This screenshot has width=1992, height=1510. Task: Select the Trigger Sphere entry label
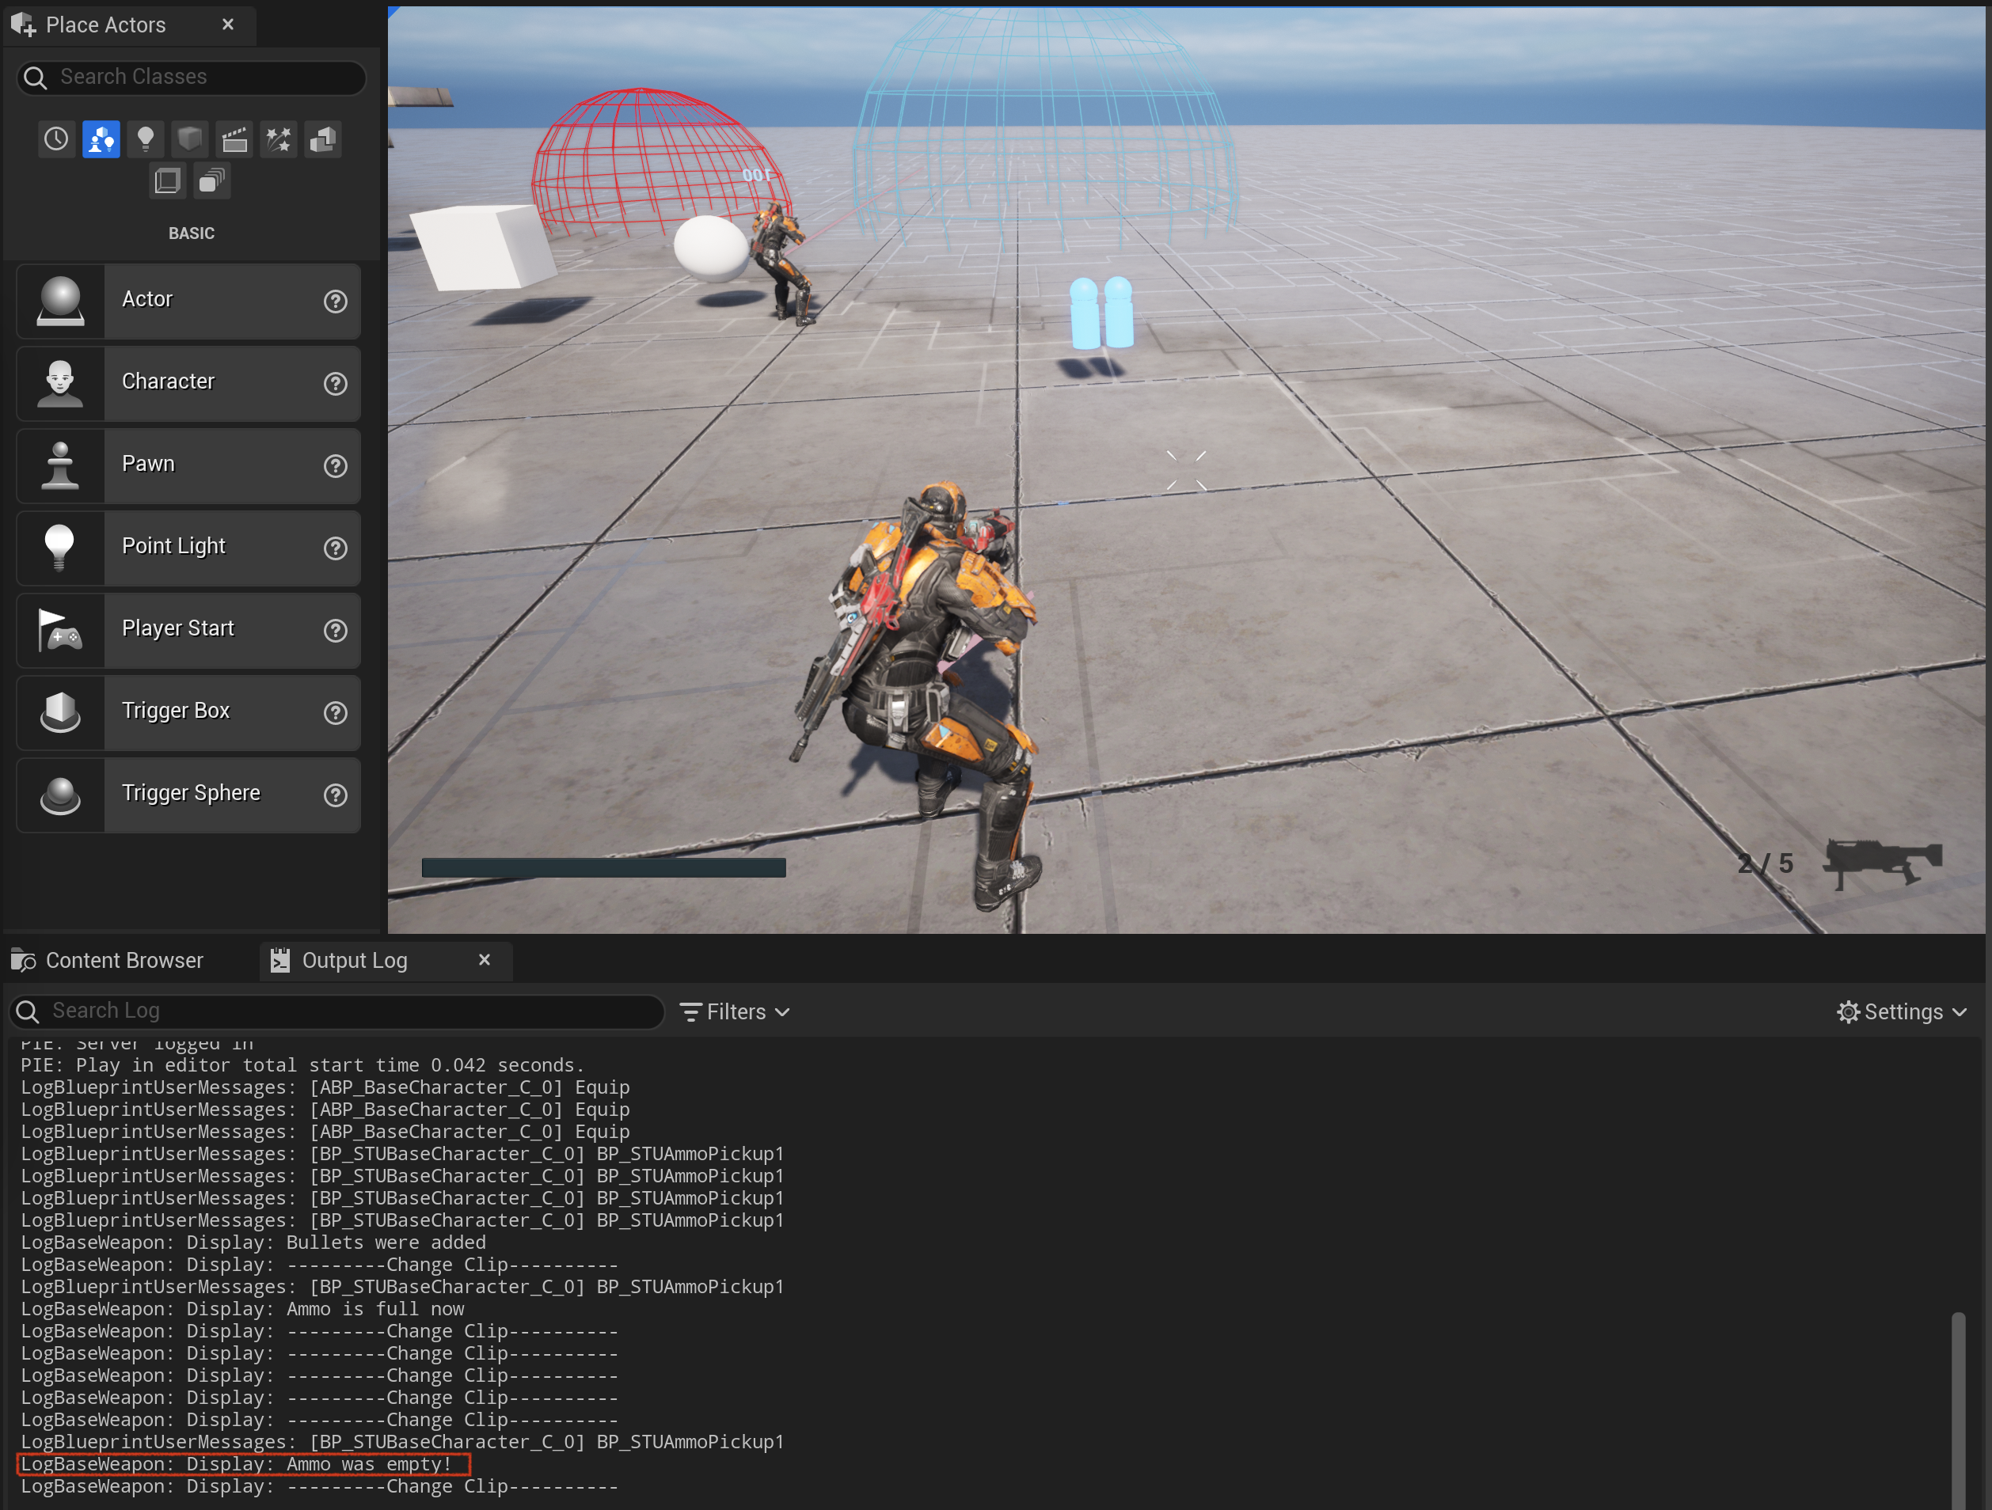191,793
